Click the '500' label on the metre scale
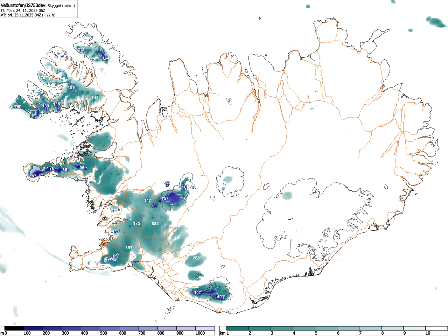This screenshot has width=448, height=336. pos(104,333)
